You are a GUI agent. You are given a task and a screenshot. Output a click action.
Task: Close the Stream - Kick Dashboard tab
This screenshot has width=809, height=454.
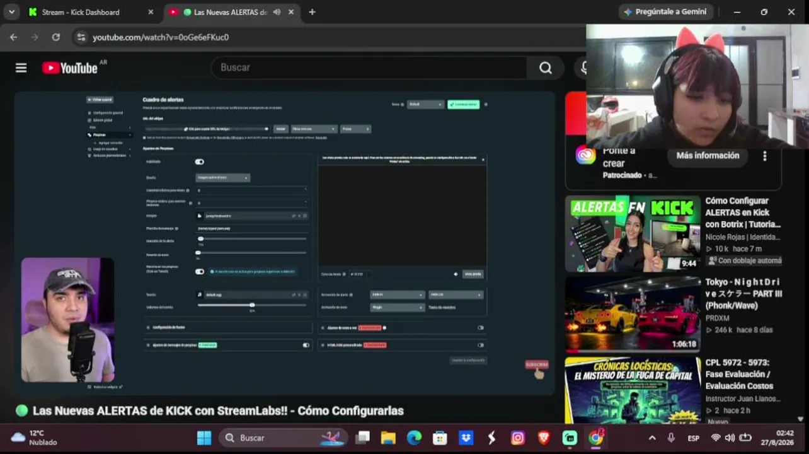151,12
